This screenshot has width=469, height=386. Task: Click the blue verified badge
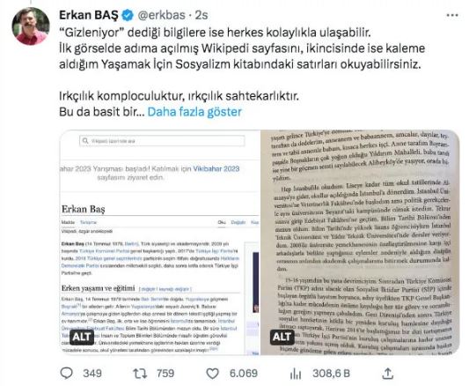(128, 15)
